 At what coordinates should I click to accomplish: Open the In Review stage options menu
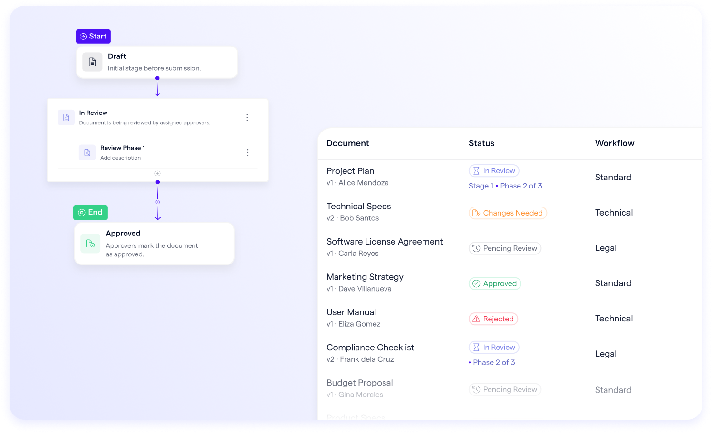click(247, 117)
